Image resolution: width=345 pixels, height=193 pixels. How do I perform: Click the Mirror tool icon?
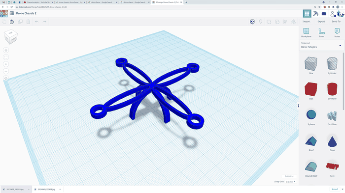tap(293, 22)
